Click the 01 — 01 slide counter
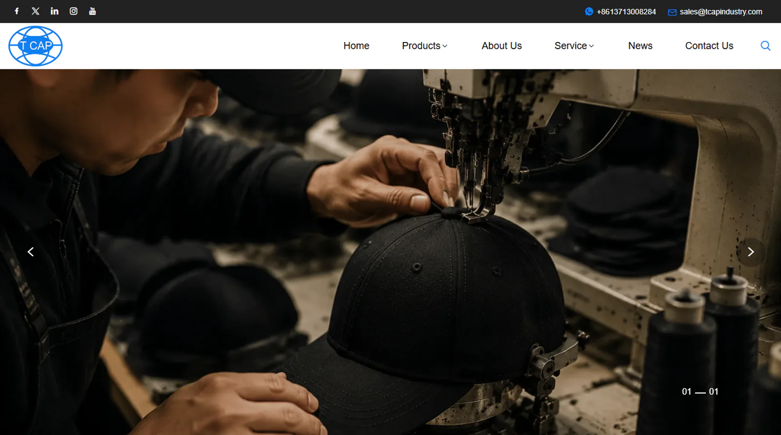This screenshot has height=435, width=781. 700,392
